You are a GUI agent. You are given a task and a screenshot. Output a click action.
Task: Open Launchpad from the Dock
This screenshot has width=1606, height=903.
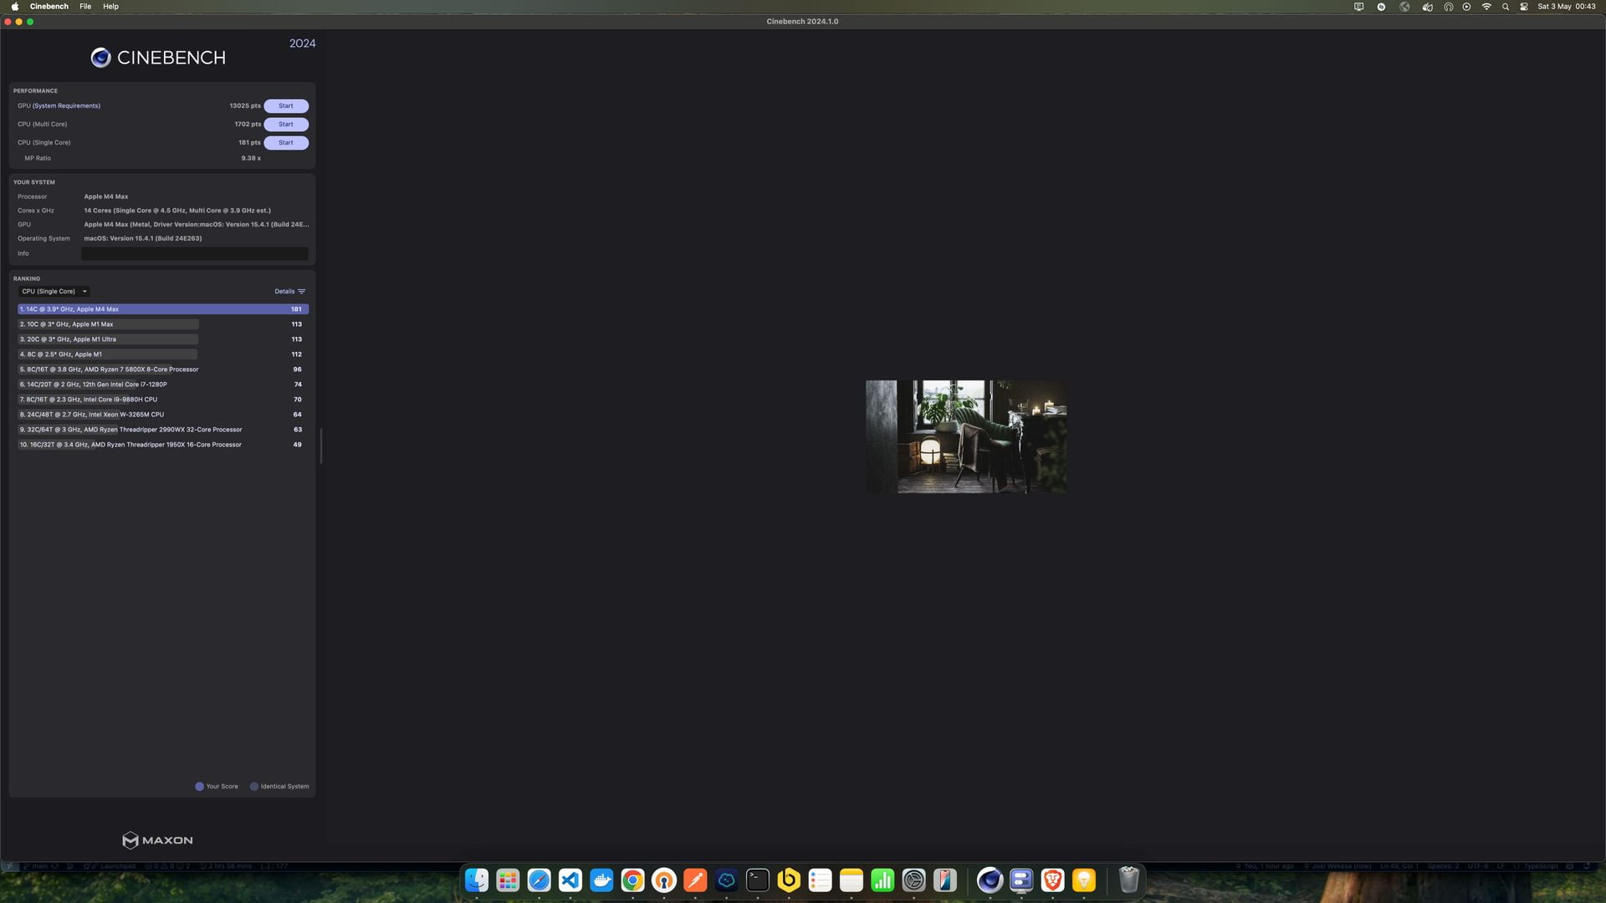(x=508, y=880)
